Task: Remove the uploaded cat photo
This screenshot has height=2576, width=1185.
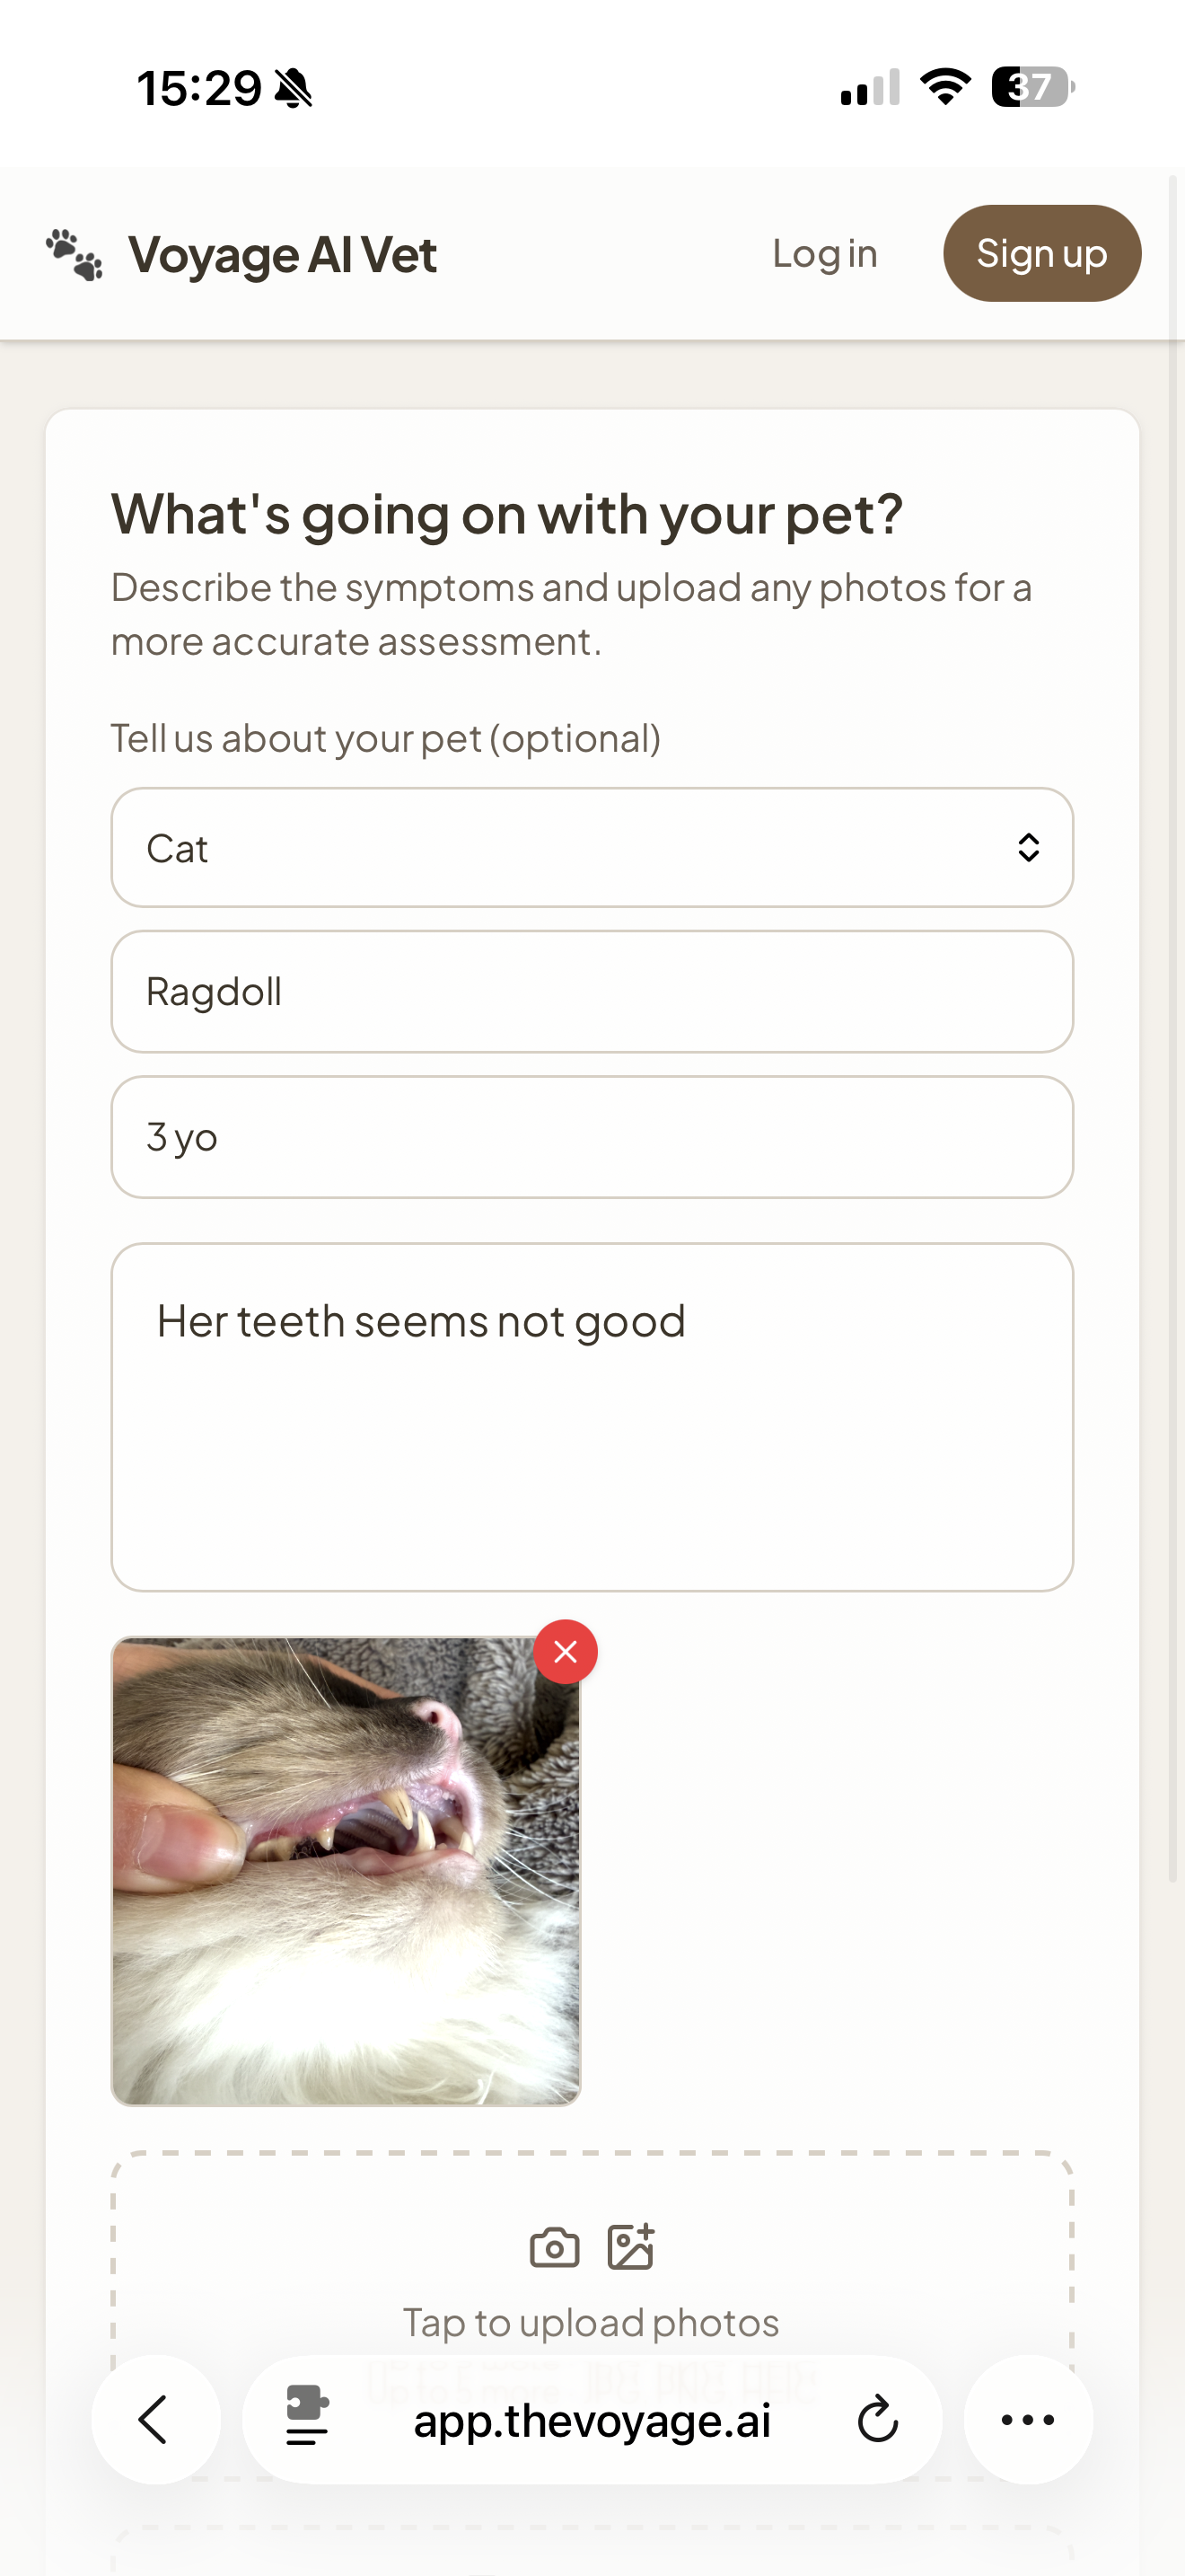Action: 566,1652
